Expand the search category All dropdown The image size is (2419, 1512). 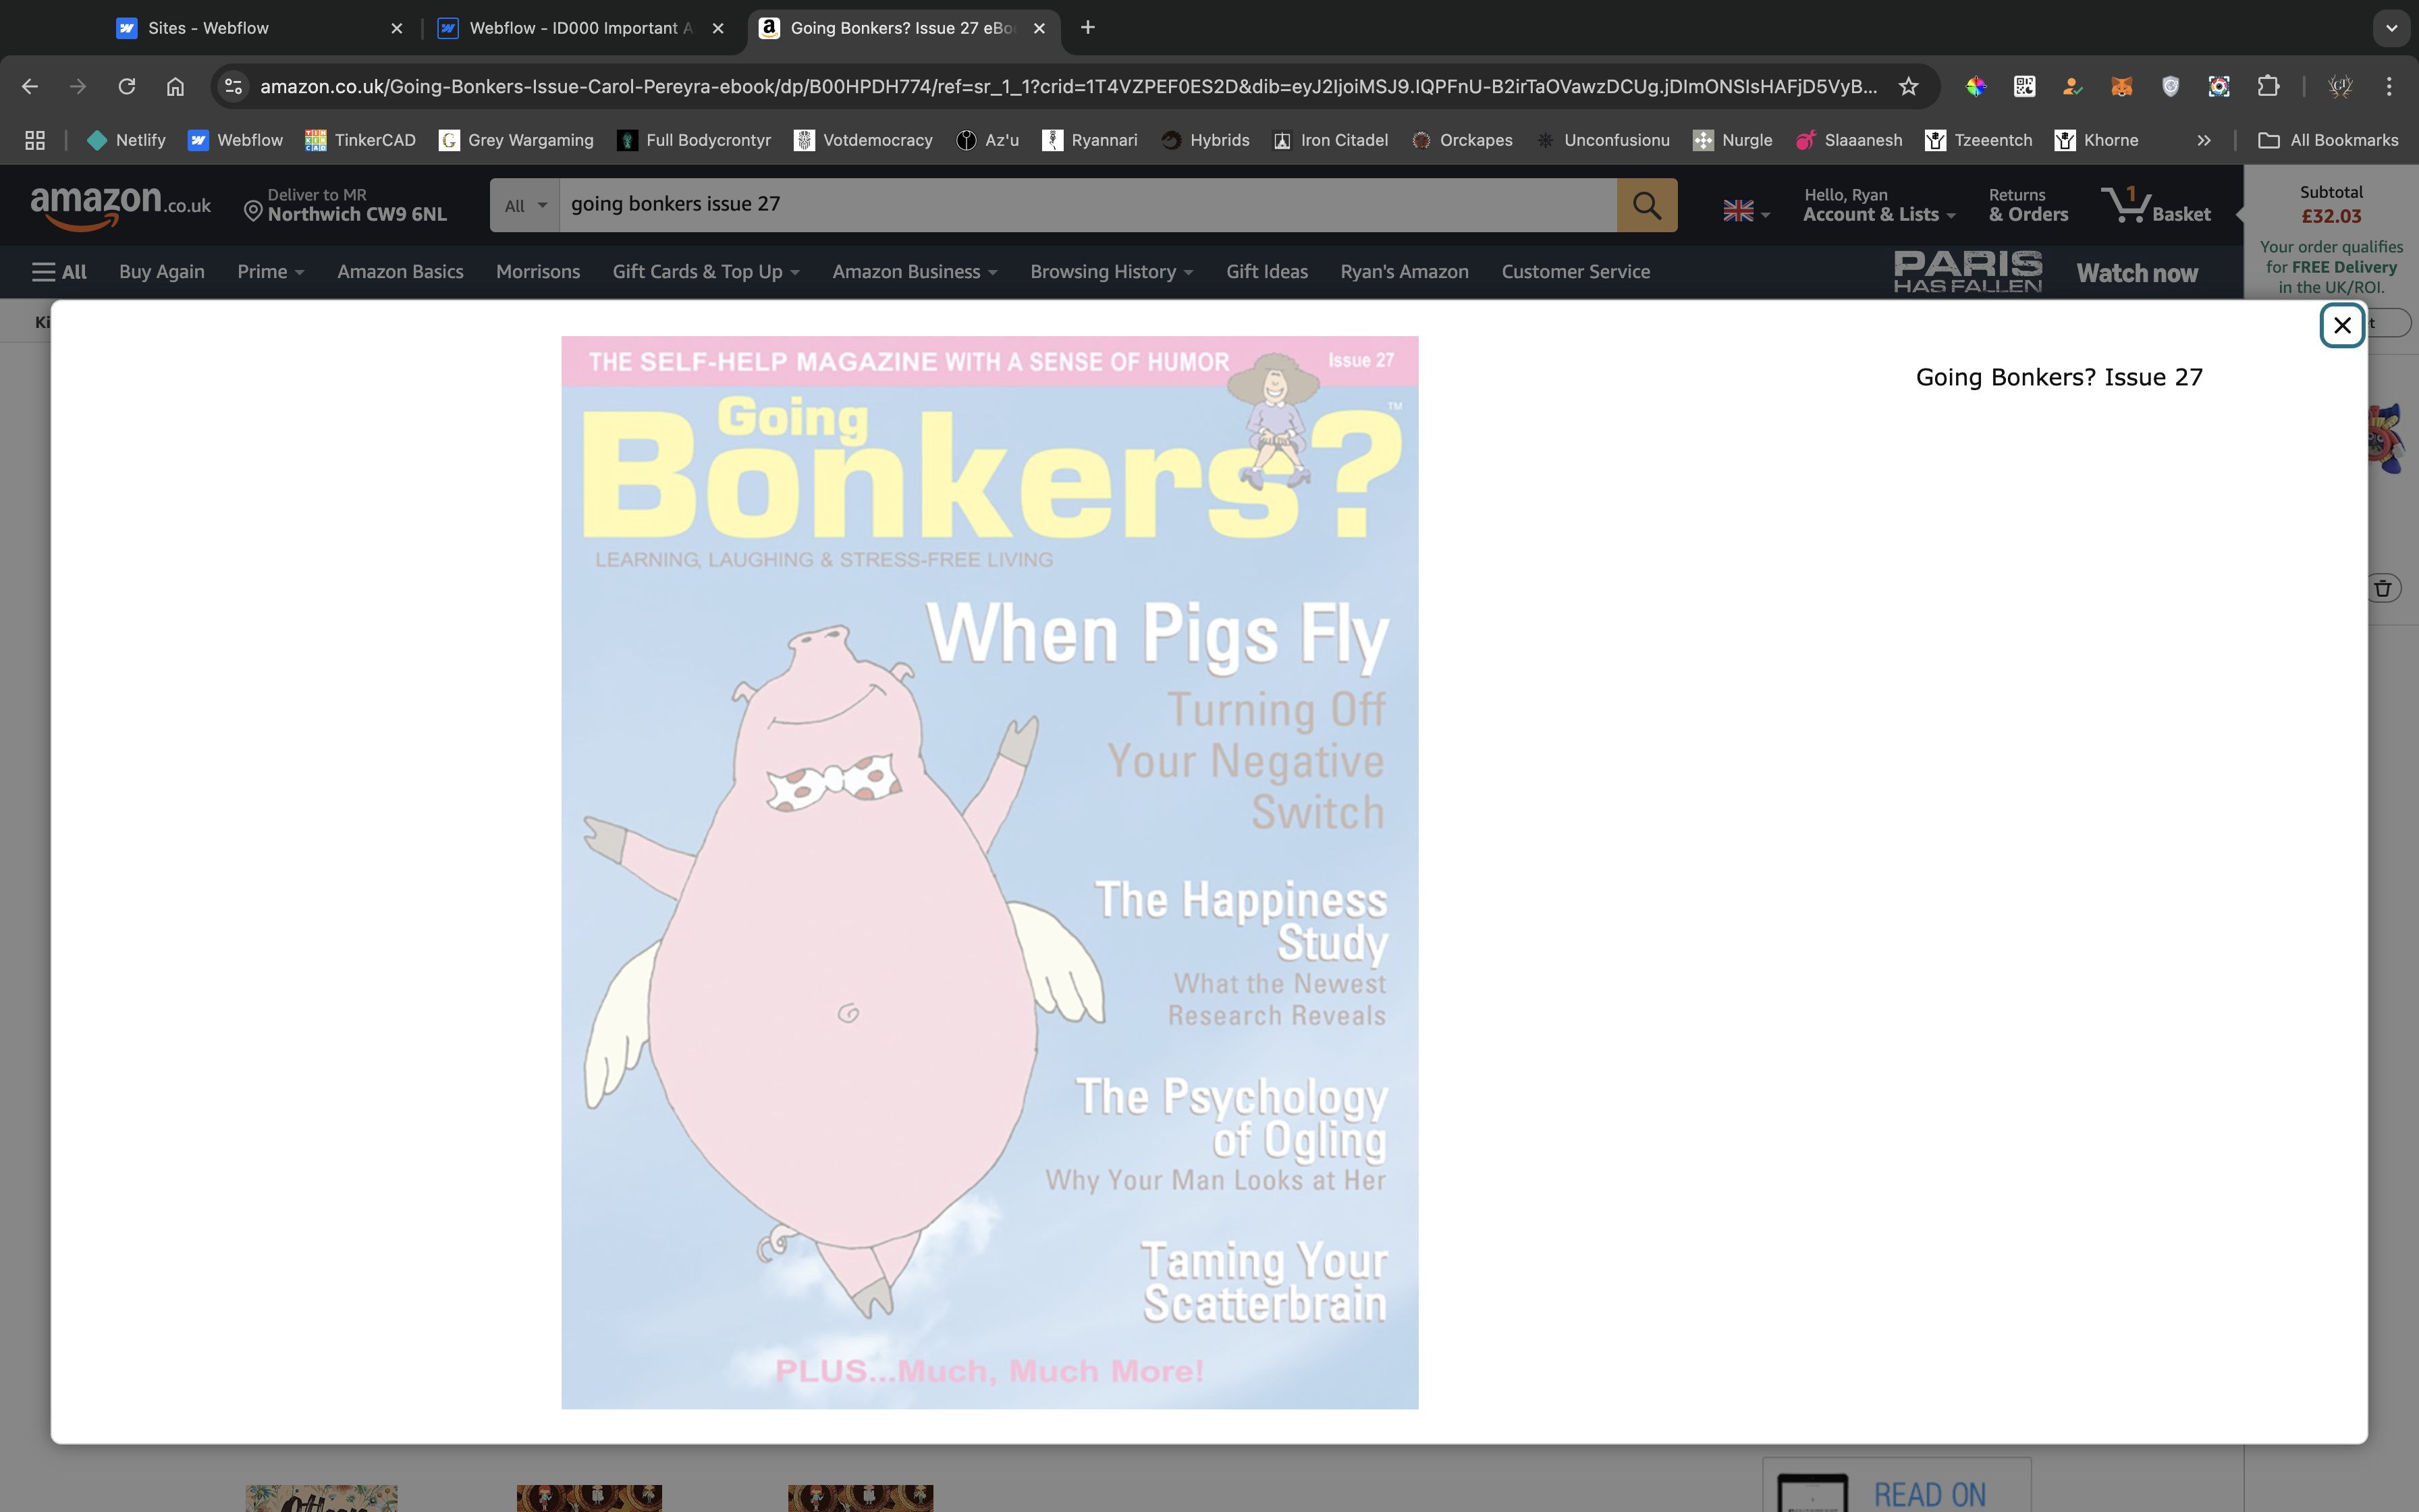[x=525, y=205]
